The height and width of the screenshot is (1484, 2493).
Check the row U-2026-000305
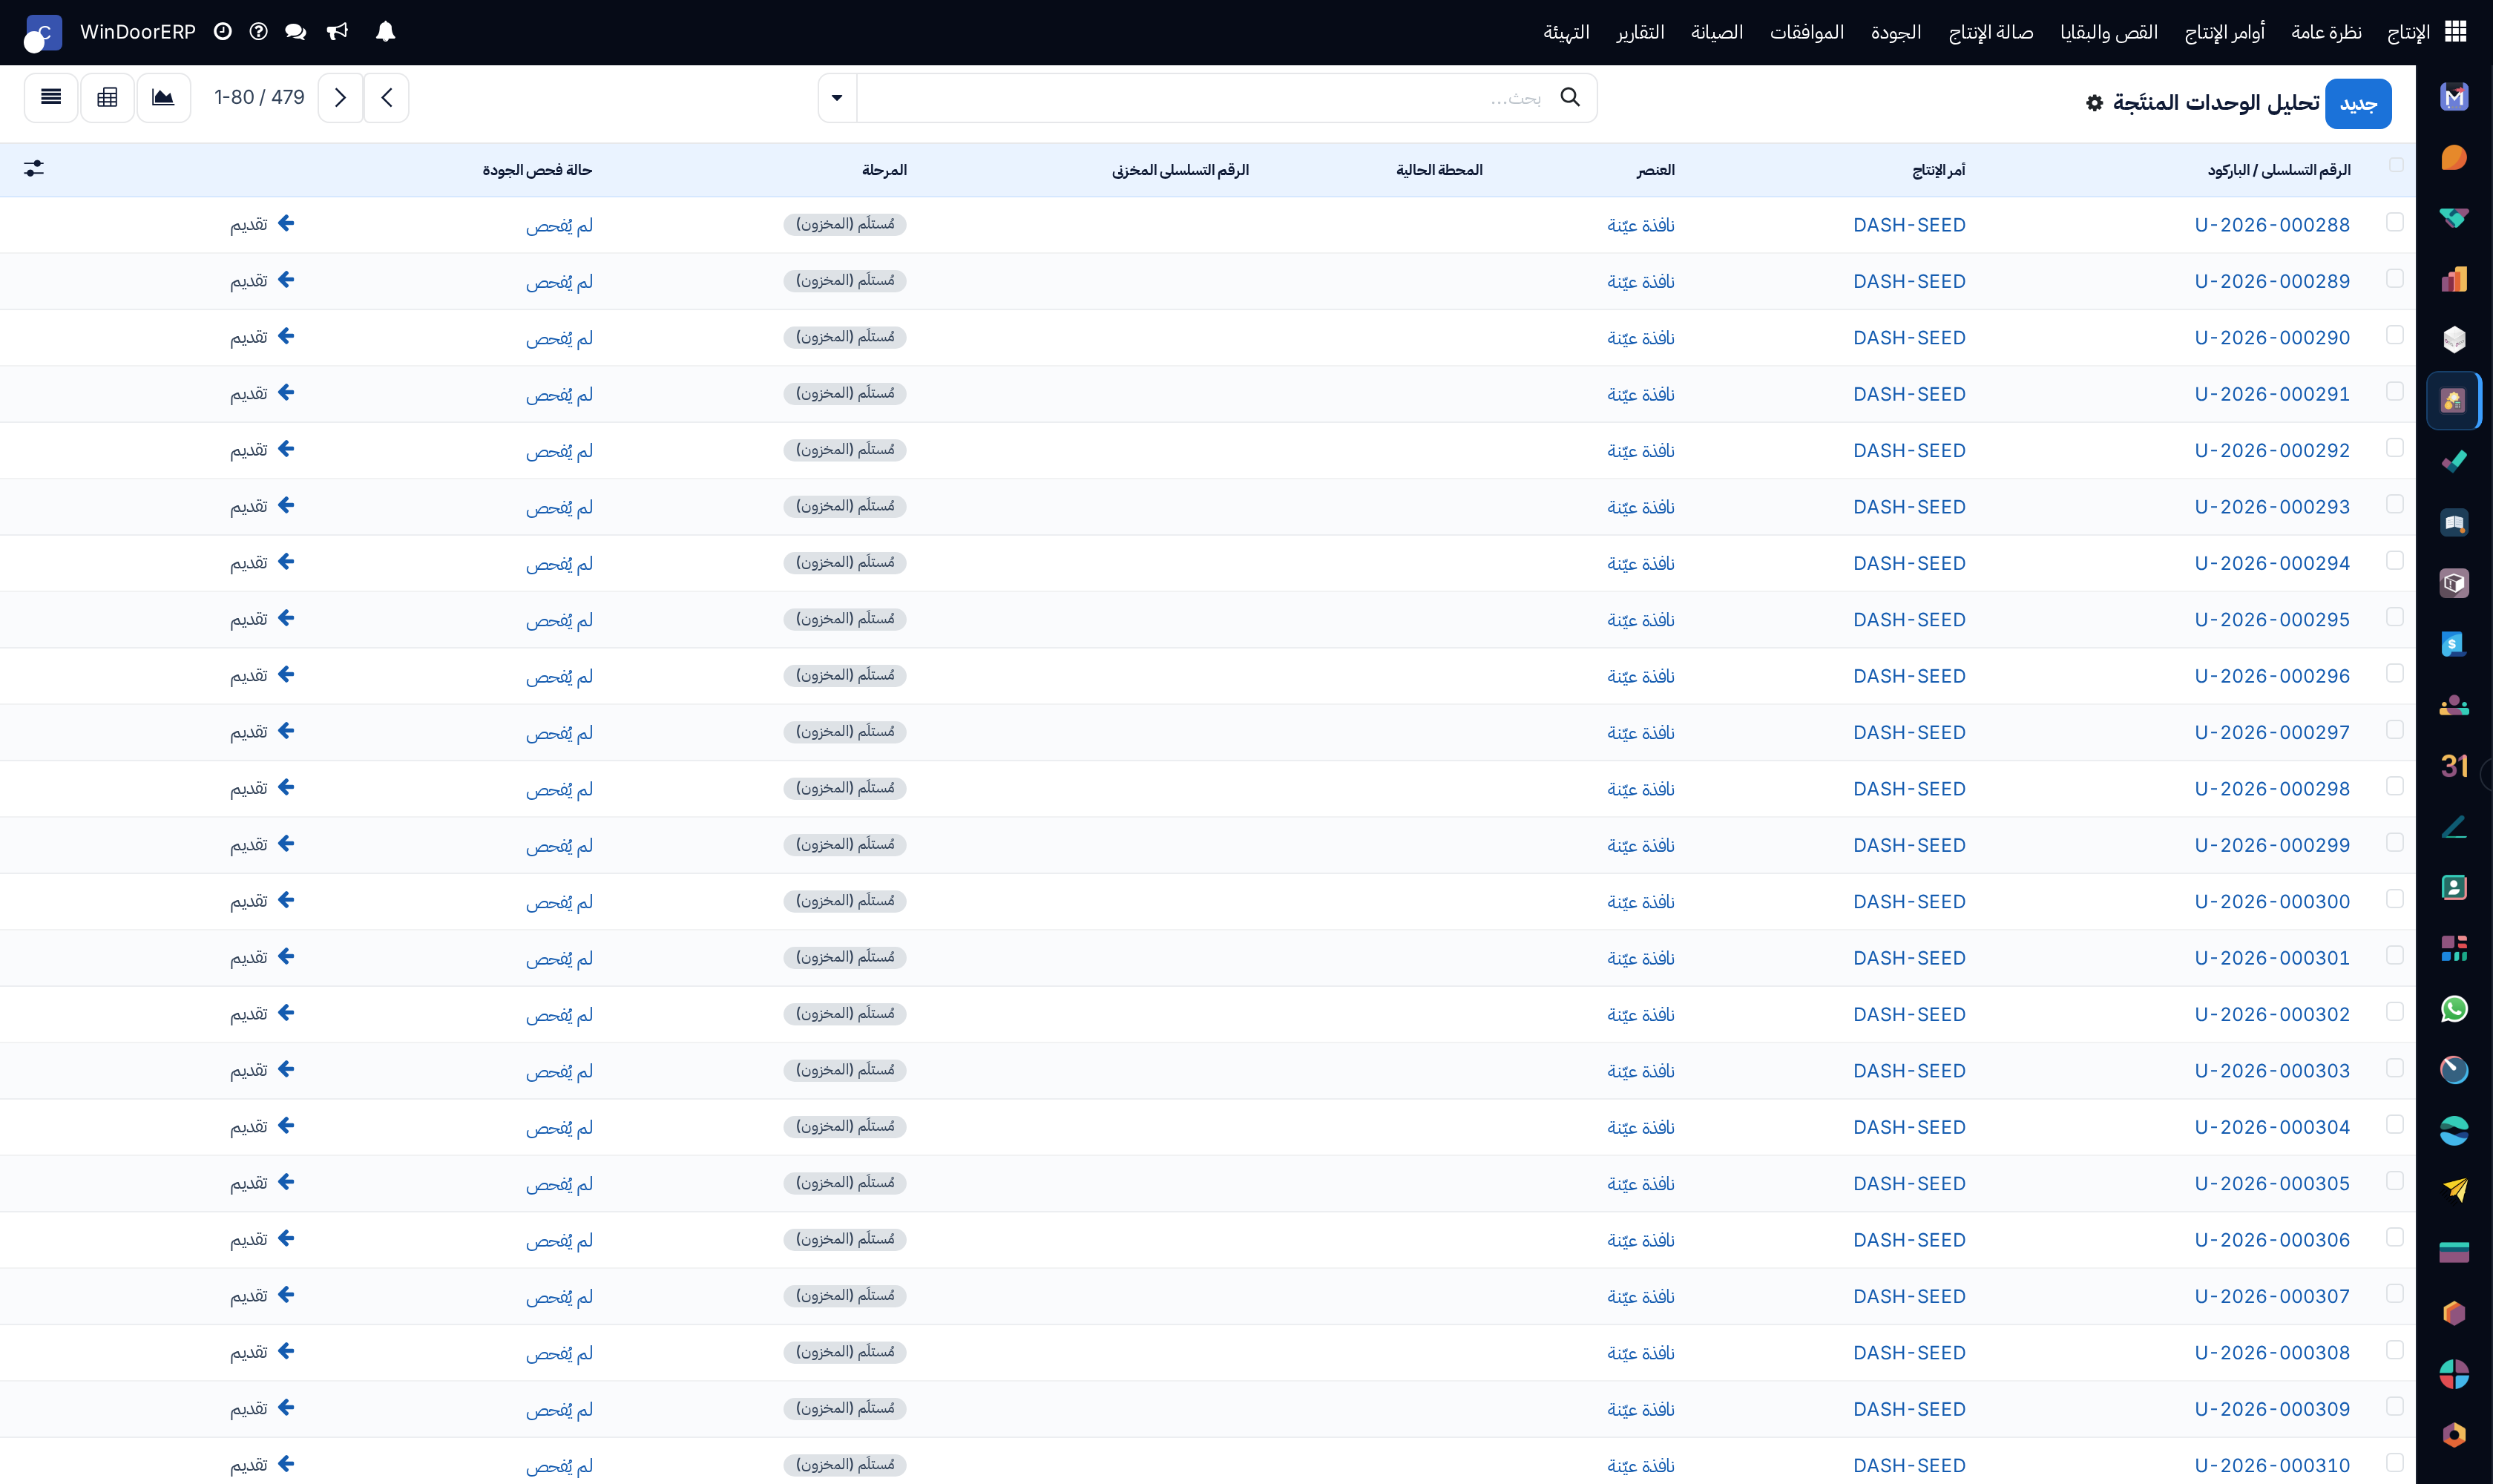(2395, 1181)
